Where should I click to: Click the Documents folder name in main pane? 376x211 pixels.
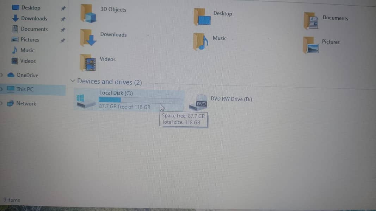coord(335,18)
